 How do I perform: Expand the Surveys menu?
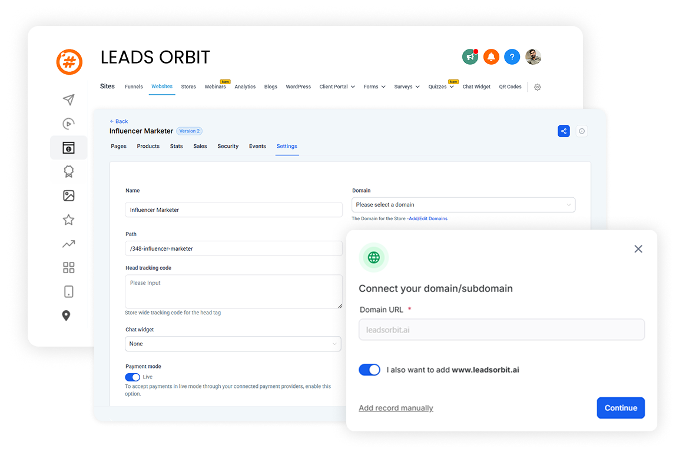(407, 87)
